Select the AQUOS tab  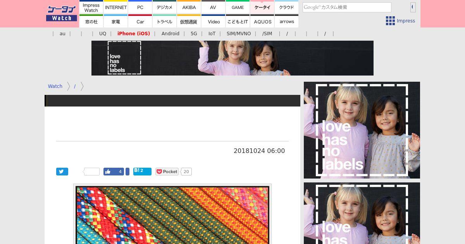262,21
